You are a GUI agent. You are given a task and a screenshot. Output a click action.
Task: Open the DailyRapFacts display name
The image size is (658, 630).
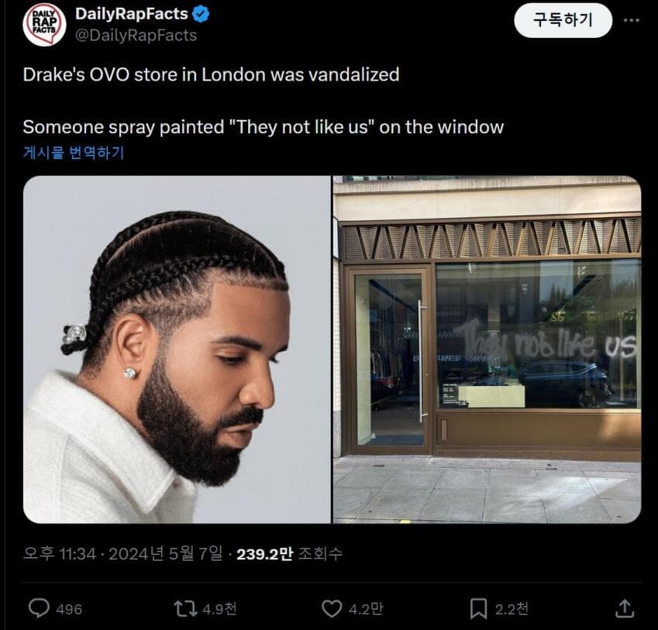132,14
